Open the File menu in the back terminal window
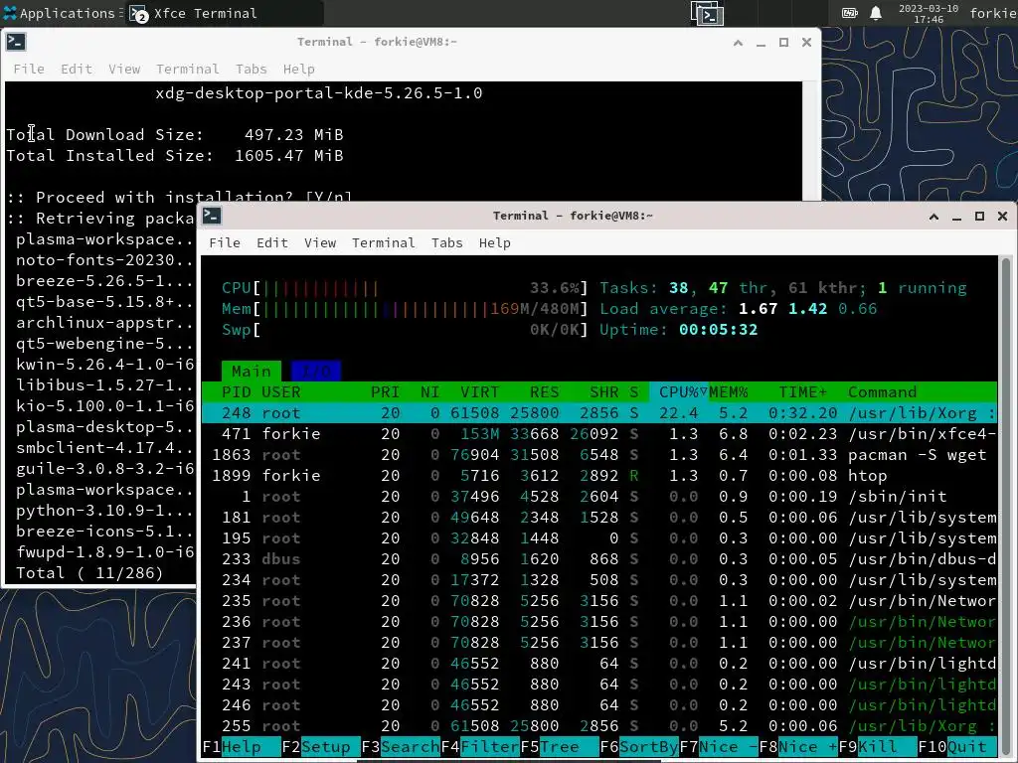 click(x=29, y=69)
